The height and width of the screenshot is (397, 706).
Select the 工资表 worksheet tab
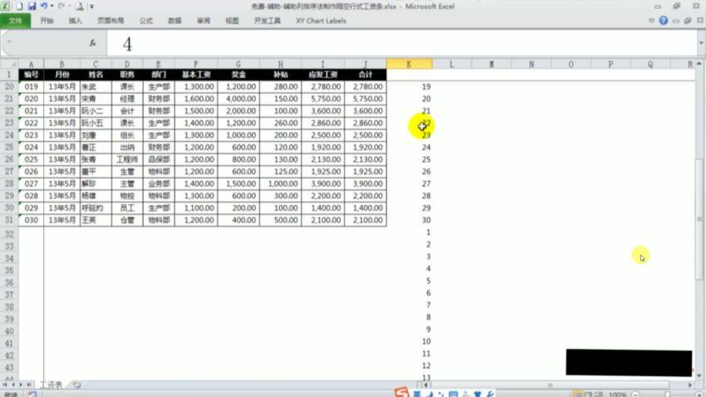(51, 385)
